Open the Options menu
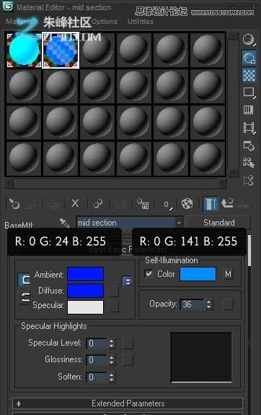 point(105,21)
